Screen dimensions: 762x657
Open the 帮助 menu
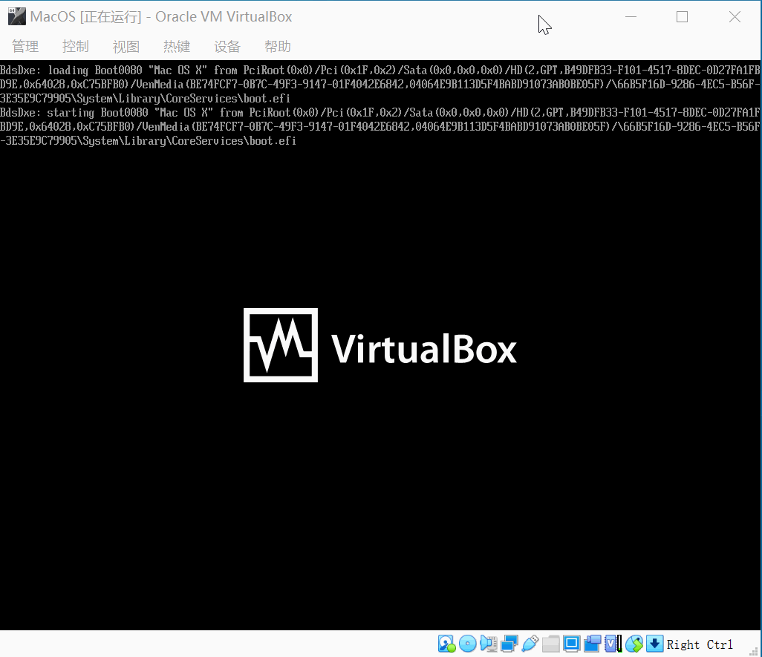tap(278, 47)
